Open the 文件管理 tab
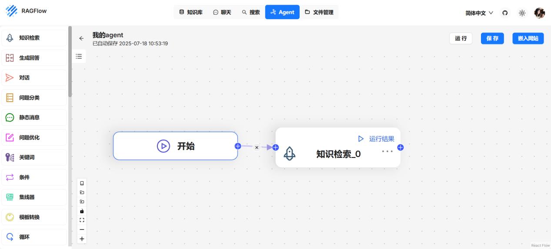This screenshot has width=551, height=249. [319, 12]
